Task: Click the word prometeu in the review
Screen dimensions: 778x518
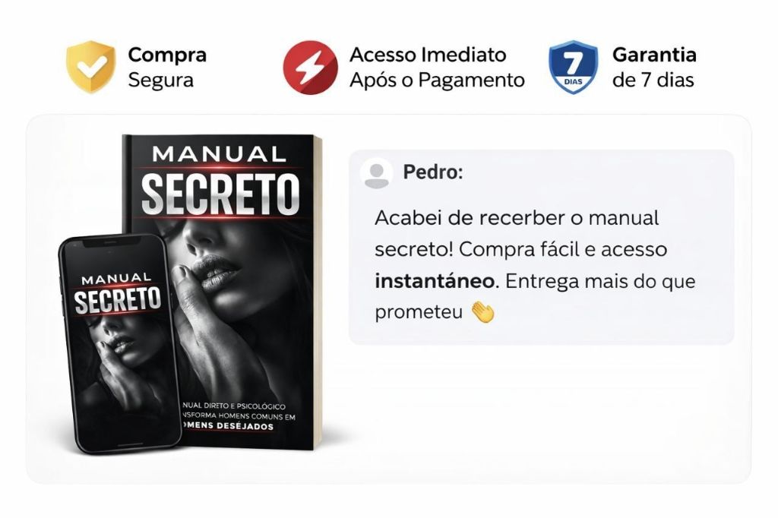Action: (x=419, y=313)
